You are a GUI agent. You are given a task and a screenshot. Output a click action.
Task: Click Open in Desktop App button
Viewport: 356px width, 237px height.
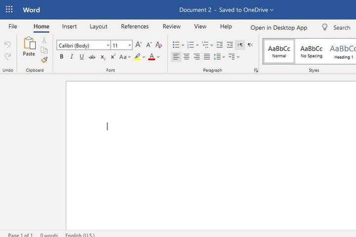[278, 28]
